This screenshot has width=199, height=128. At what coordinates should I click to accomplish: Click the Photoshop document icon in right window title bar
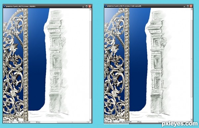pyautogui.click(x=105, y=6)
